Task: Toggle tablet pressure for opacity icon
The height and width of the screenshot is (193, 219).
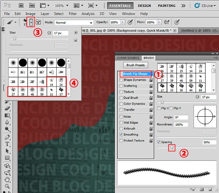Action: pos(130,22)
